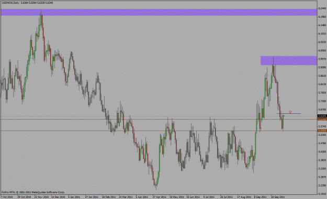Click the 30 Sep 2011 date label
Image resolution: width=327 pixels, height=199 pixels.
tap(278, 197)
